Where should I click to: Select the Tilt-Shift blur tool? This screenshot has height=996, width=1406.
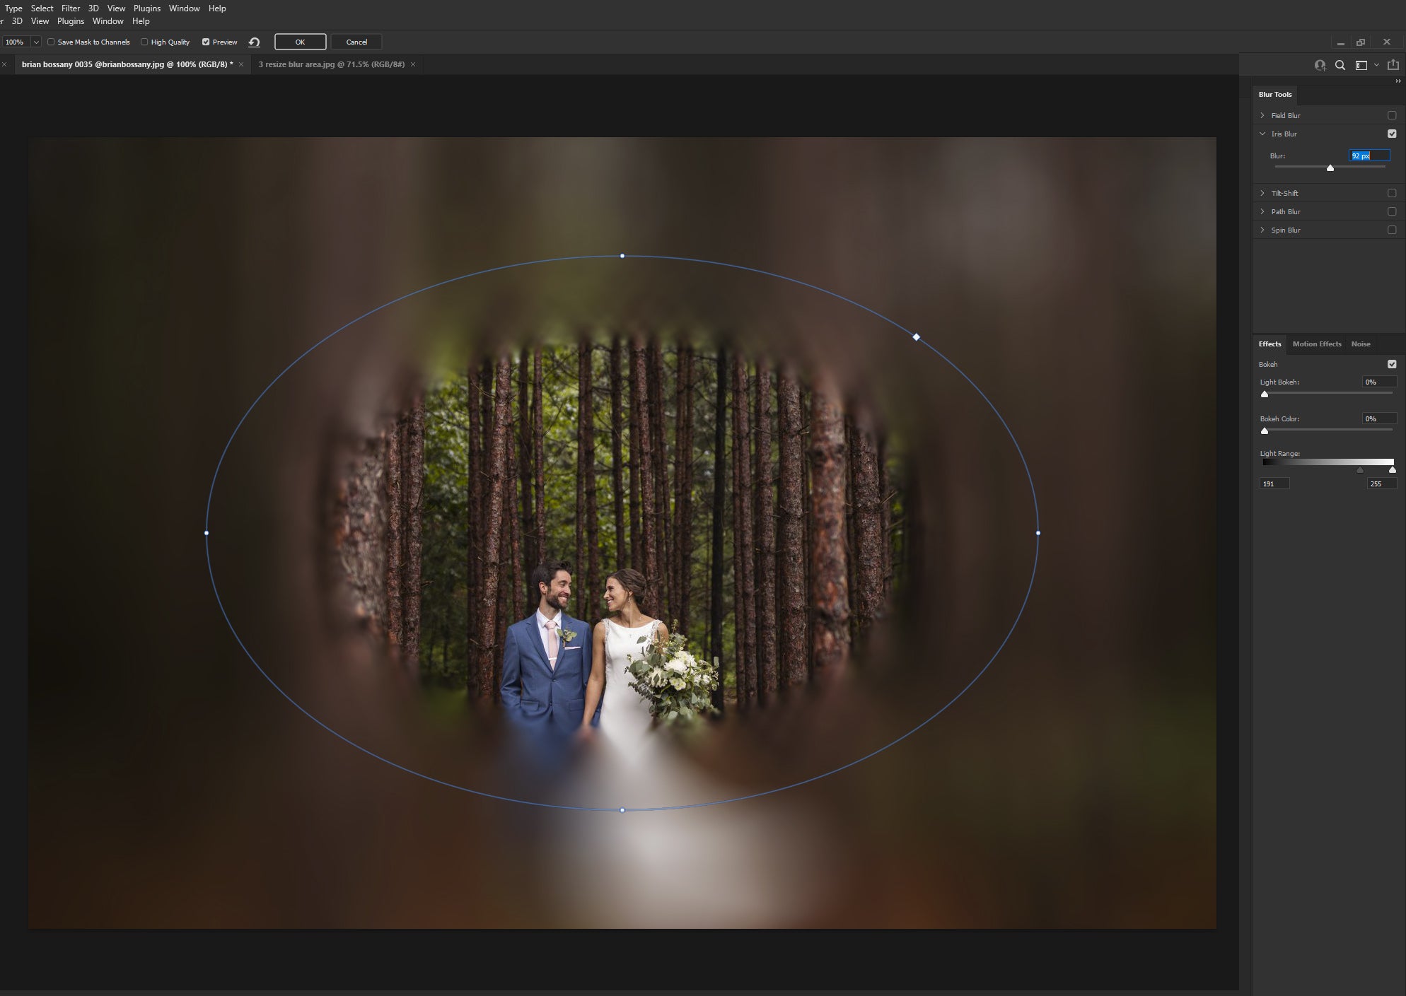tap(1285, 192)
